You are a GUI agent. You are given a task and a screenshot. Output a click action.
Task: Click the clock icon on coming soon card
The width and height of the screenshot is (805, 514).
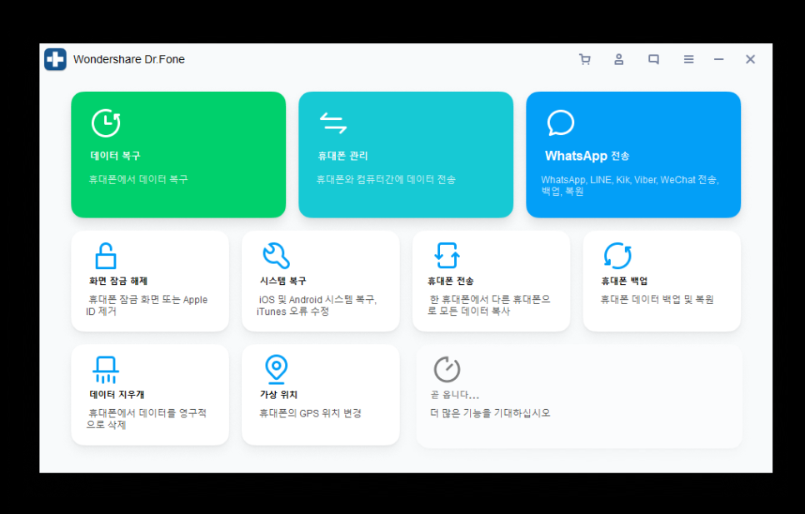[x=446, y=369]
